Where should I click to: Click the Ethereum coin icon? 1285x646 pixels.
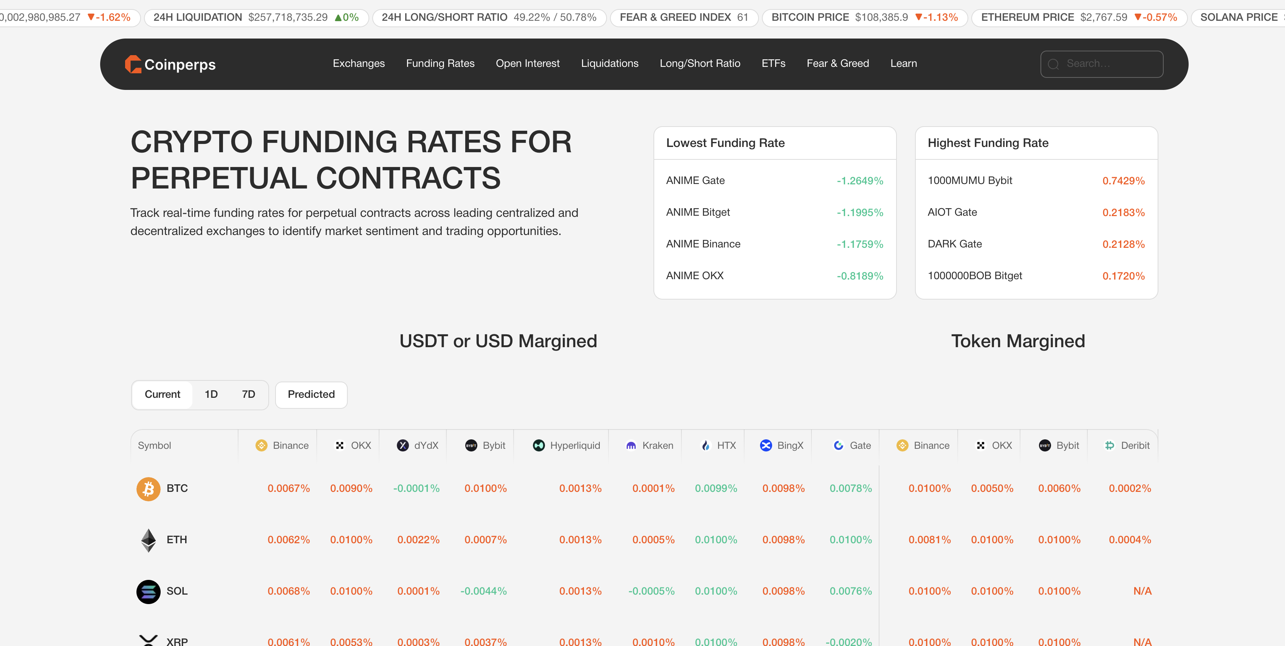click(x=148, y=540)
